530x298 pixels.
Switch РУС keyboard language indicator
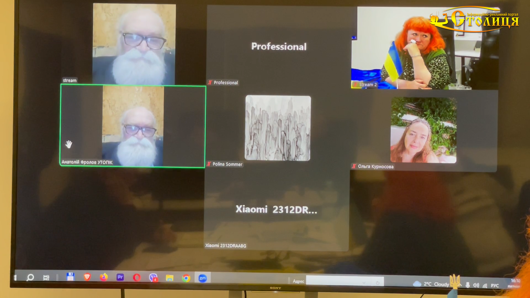[495, 286]
